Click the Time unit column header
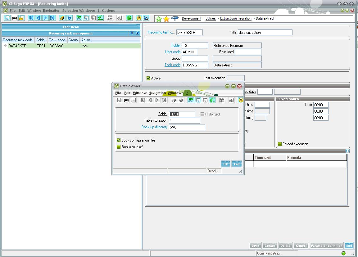The height and width of the screenshot is (257, 358). (270, 157)
